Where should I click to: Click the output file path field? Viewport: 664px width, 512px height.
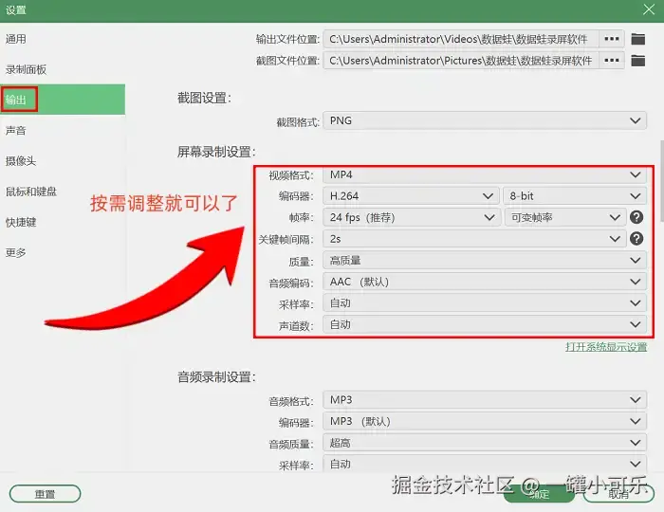click(461, 39)
